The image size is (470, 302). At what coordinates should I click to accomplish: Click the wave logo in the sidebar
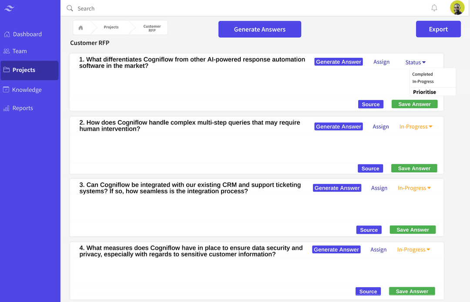click(x=9, y=8)
